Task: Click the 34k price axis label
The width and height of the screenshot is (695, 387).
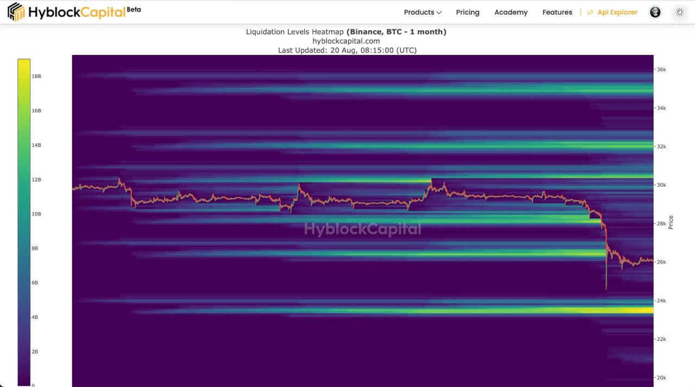Action: (661, 108)
